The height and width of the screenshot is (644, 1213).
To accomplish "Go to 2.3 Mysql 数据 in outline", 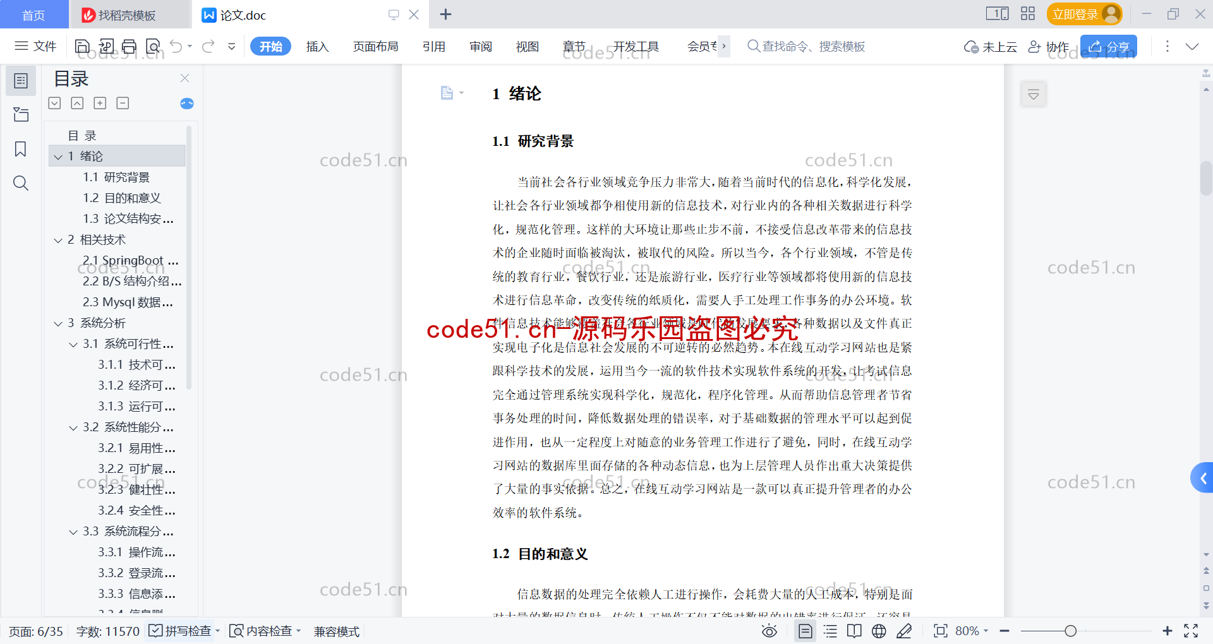I will [x=128, y=302].
